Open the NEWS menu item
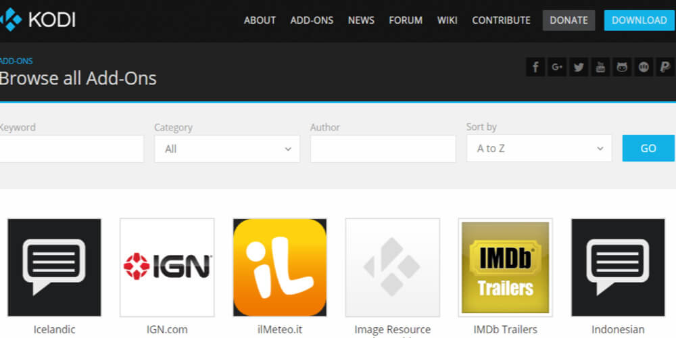Viewport: 676px width, 338px height. pos(361,20)
